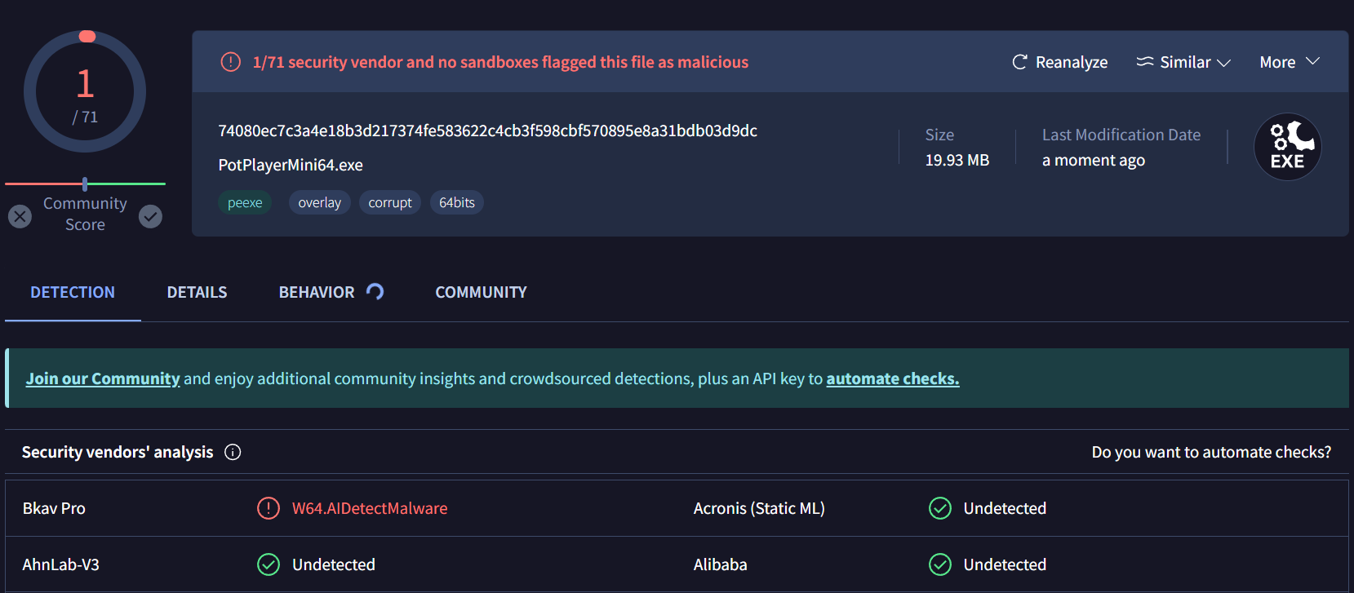This screenshot has height=593, width=1354.
Task: Click the Bkav Pro vendor name
Action: pyautogui.click(x=54, y=508)
